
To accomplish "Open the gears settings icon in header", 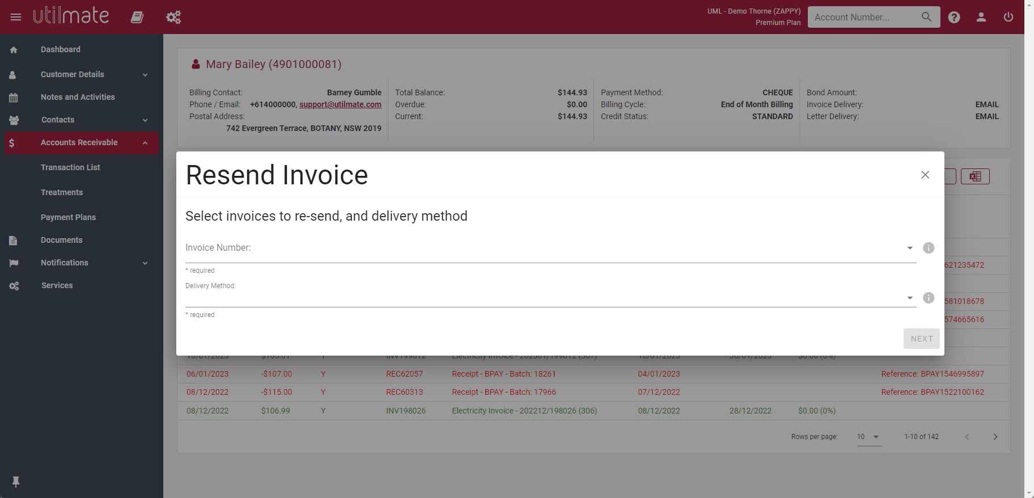I will [173, 17].
